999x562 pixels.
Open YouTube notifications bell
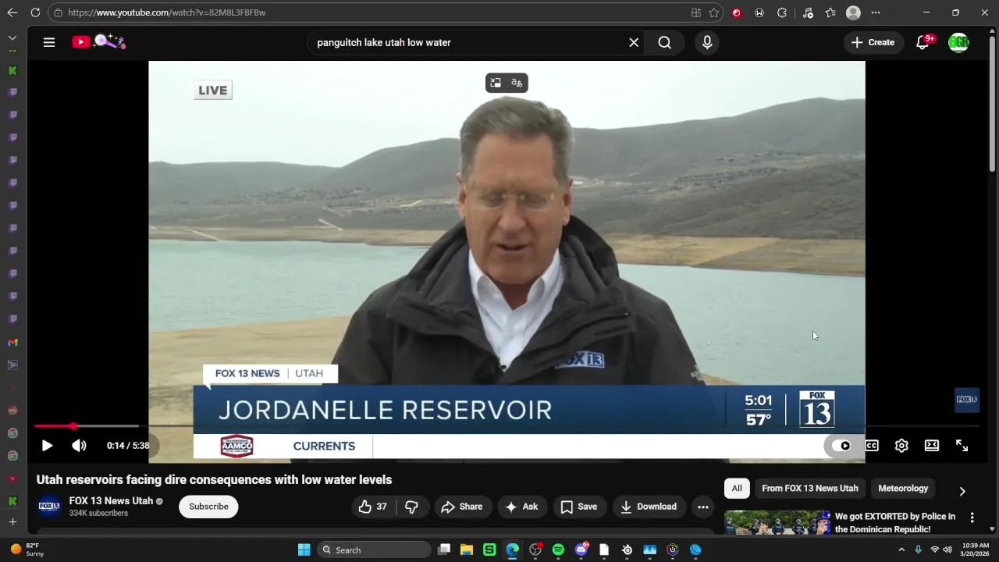click(923, 42)
